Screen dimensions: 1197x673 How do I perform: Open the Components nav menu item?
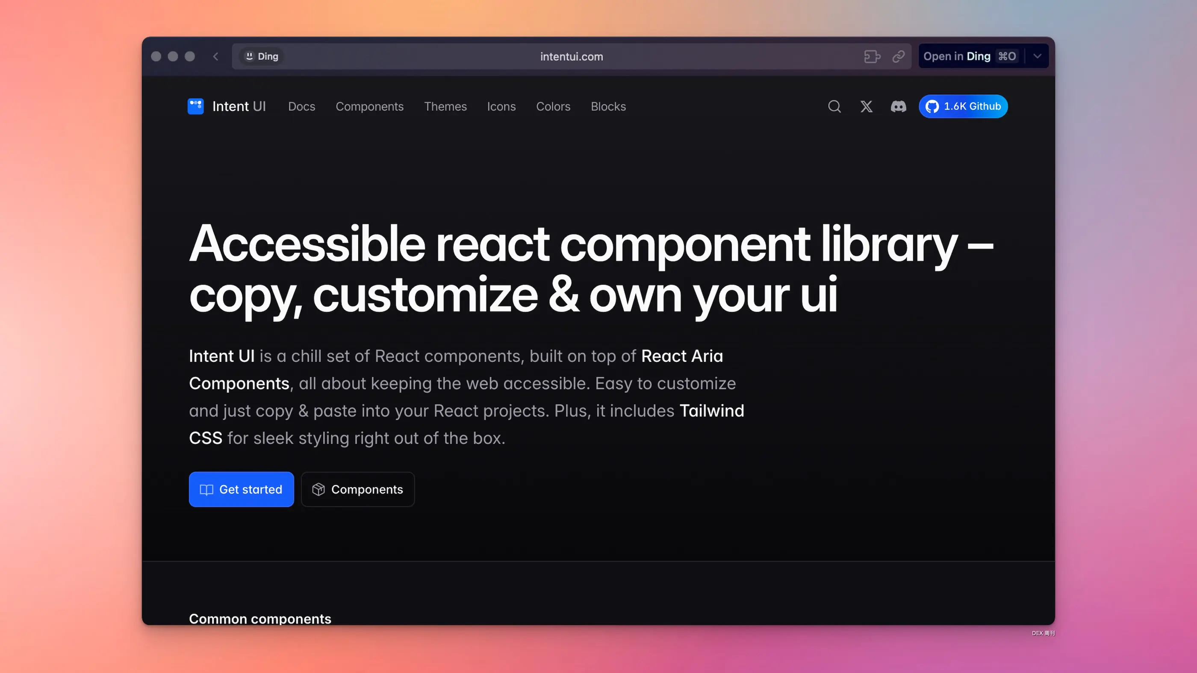coord(369,106)
